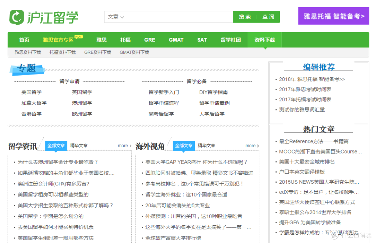Open article 为什么去澳洲留学会计专业最吃香？

[x=58, y=162]
